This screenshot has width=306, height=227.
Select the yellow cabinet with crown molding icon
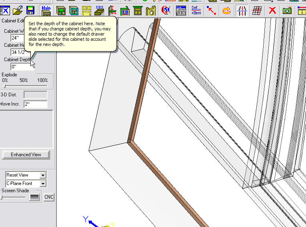[138, 10]
